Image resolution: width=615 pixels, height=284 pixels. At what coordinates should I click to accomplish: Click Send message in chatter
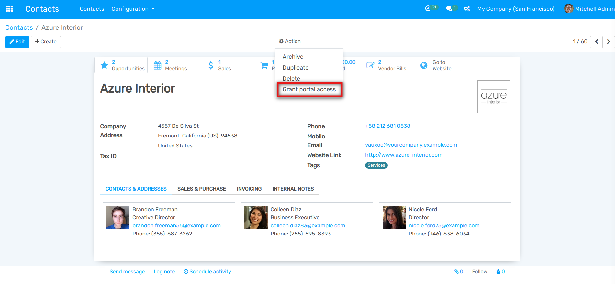tap(127, 272)
